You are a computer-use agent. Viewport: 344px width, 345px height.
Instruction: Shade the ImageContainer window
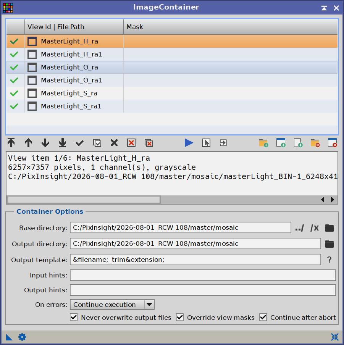(324, 8)
